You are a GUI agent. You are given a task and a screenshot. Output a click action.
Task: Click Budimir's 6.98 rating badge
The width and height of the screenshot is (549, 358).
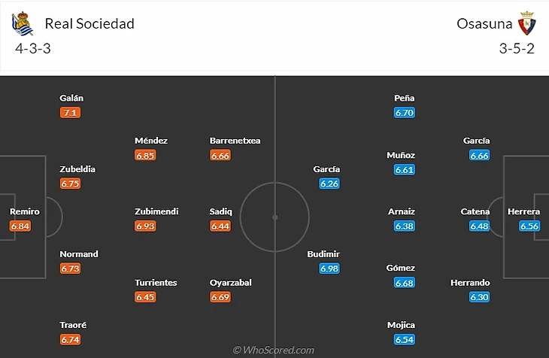click(x=329, y=268)
